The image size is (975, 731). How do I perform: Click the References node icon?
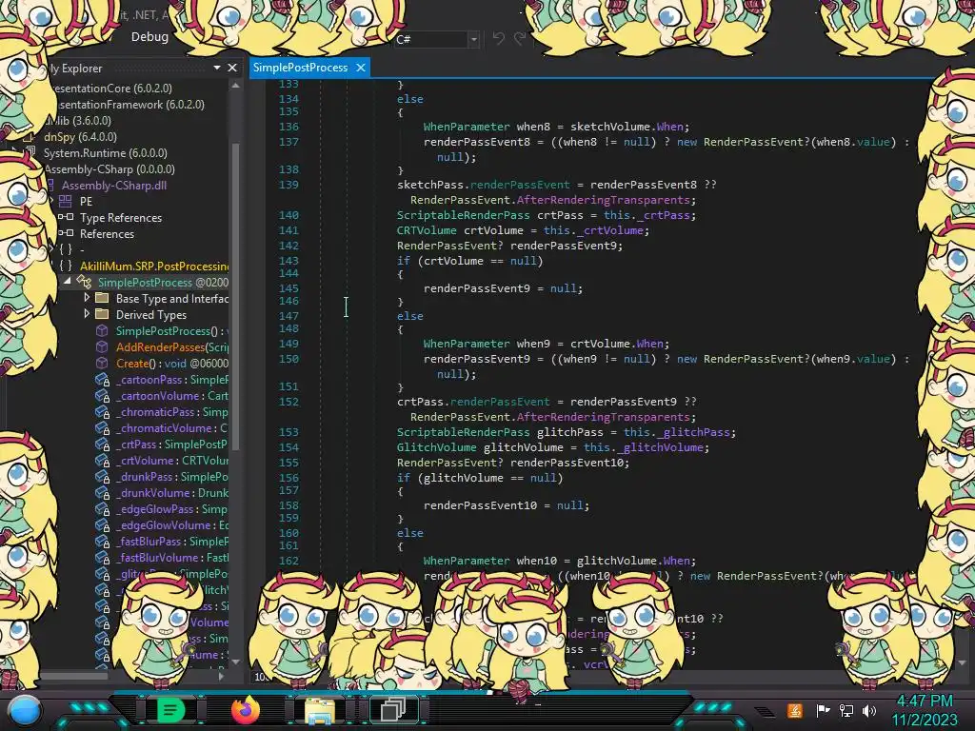[66, 233]
